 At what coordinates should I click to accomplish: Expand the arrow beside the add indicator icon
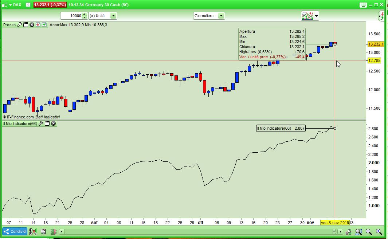pos(316,16)
